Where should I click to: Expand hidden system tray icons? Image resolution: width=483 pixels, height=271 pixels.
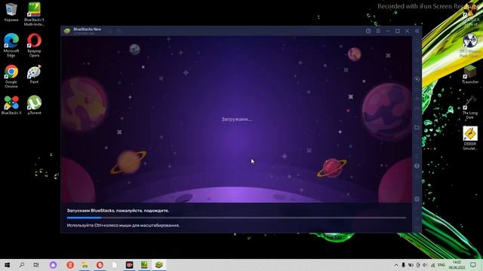click(x=396, y=265)
